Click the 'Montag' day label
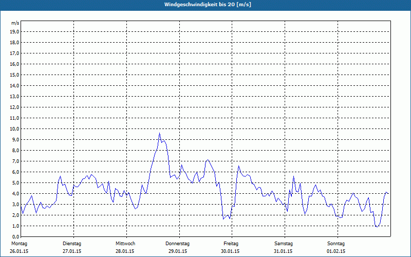This screenshot has width=411, height=257. pos(19,244)
